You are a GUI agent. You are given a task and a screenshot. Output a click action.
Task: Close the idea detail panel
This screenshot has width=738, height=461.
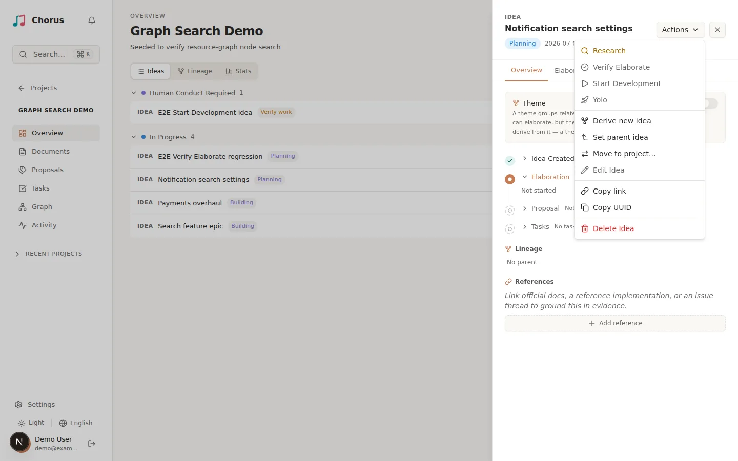click(717, 30)
